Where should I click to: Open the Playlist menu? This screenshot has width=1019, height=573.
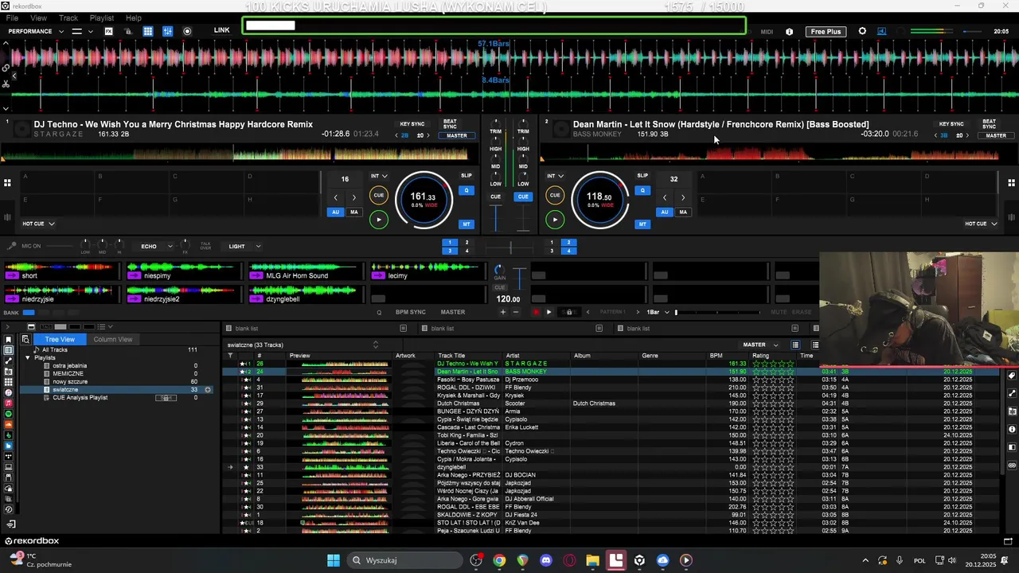(x=102, y=18)
